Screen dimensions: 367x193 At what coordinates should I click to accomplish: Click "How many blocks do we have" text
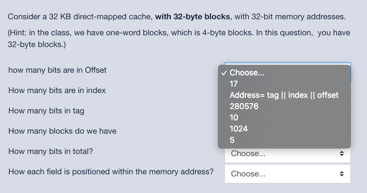pyautogui.click(x=62, y=131)
